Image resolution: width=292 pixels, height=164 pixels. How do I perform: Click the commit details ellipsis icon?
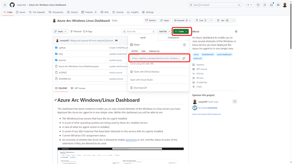(x=116, y=40)
